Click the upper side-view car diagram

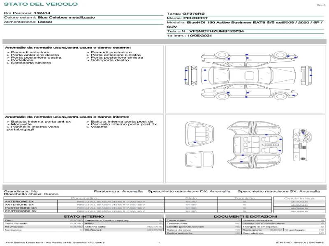pos(250,59)
